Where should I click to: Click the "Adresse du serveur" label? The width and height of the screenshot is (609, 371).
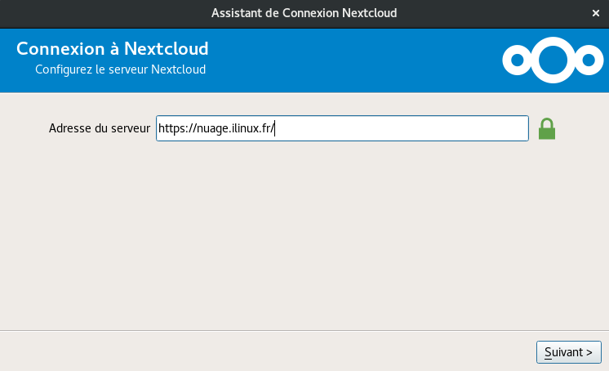[99, 128]
